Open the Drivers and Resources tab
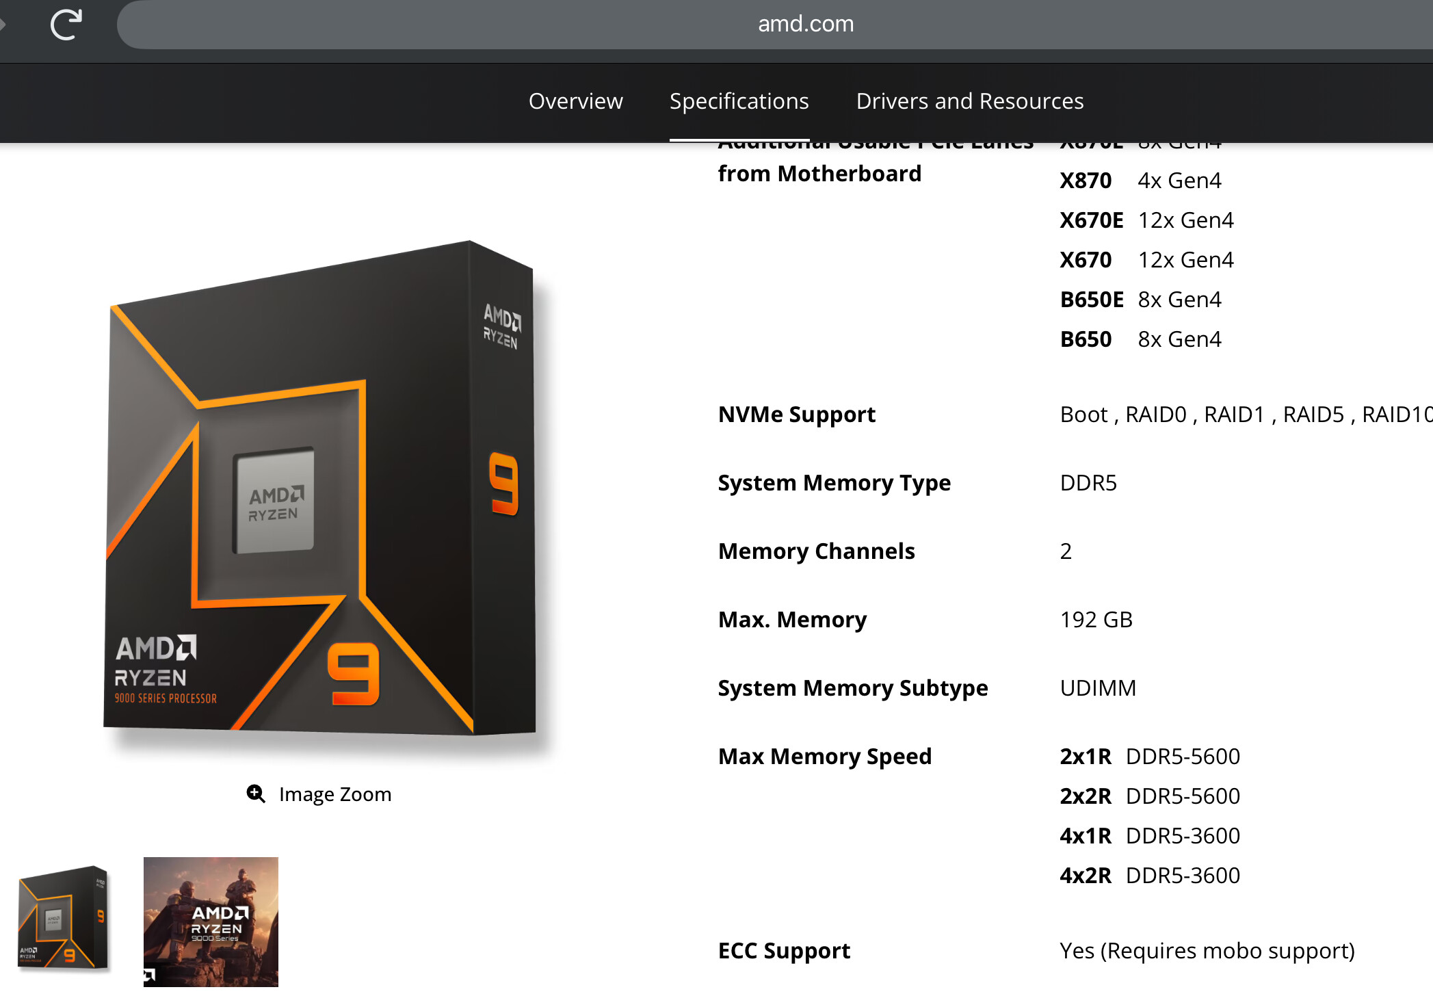 (969, 101)
